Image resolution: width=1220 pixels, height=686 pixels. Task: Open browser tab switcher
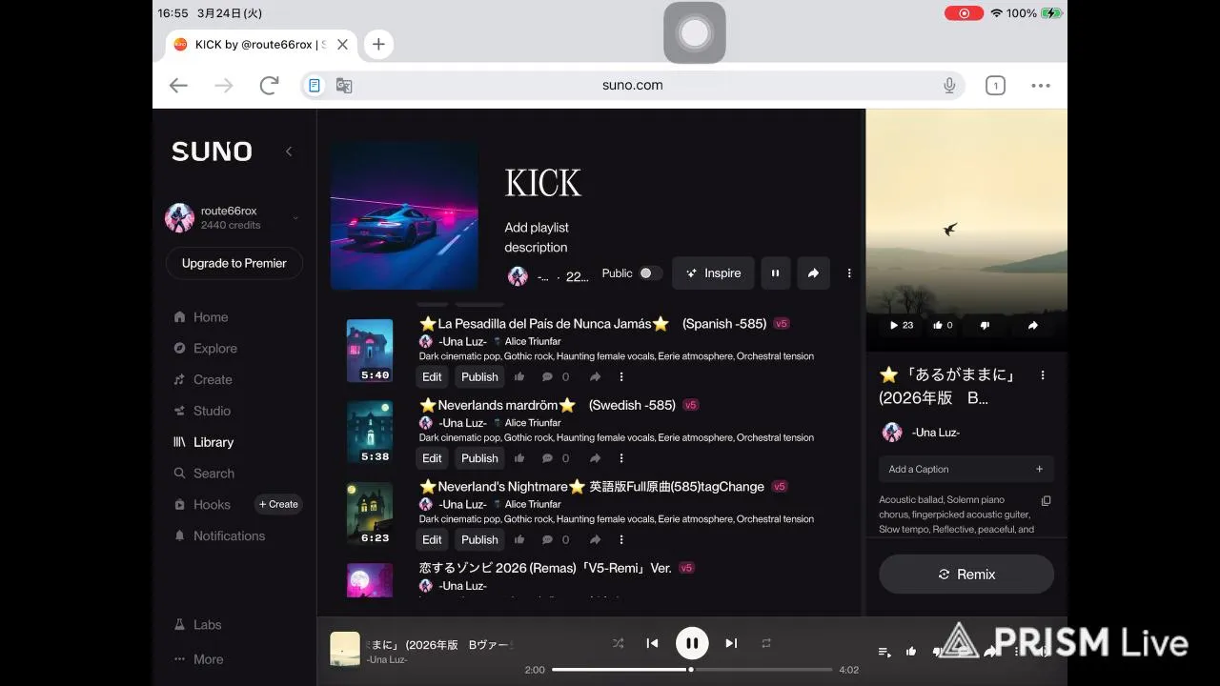(x=995, y=86)
